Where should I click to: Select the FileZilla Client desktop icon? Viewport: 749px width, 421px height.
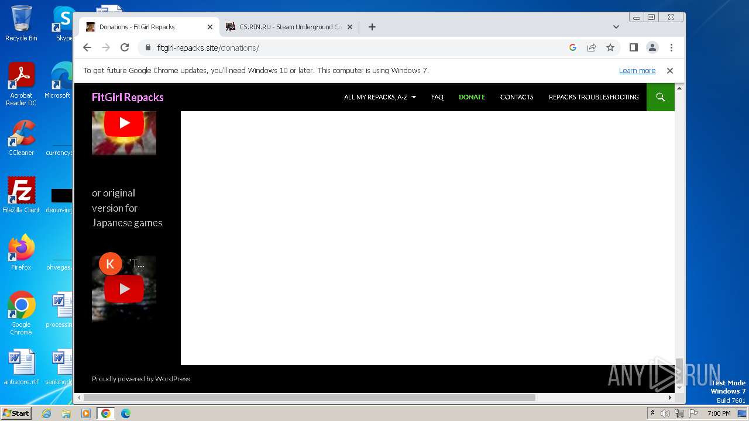[21, 195]
